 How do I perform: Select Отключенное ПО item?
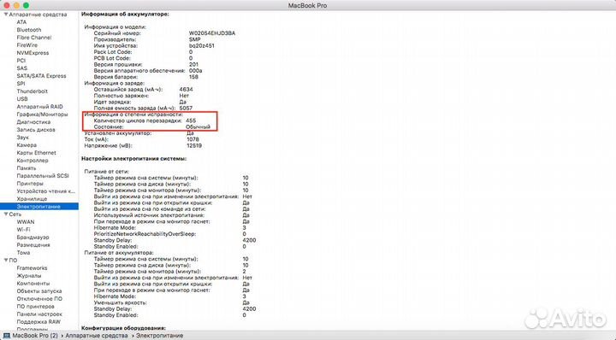pyautogui.click(x=39, y=299)
